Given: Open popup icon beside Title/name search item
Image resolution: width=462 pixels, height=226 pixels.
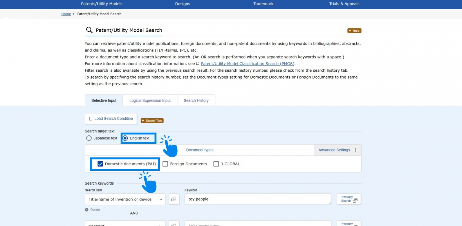Looking at the screenshot, I should pos(174,199).
